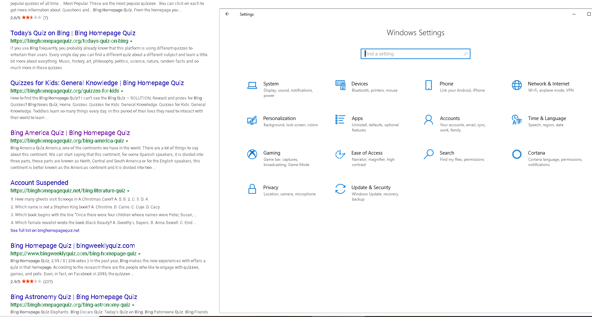Expand dropdown next to bing-america-quiz URL
This screenshot has height=317, width=592.
[x=127, y=141]
